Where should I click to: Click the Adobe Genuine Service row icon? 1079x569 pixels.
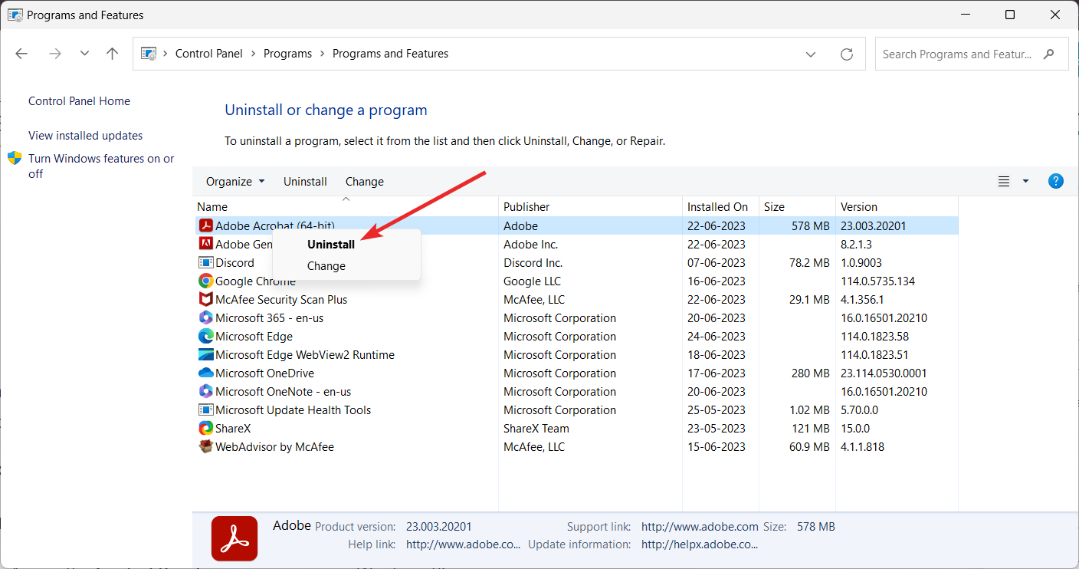205,244
